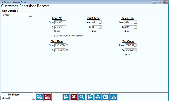Click Start Date From field 03/01/2024
Image resolution: width=169 pixels, height=101 pixels.
tap(60, 45)
